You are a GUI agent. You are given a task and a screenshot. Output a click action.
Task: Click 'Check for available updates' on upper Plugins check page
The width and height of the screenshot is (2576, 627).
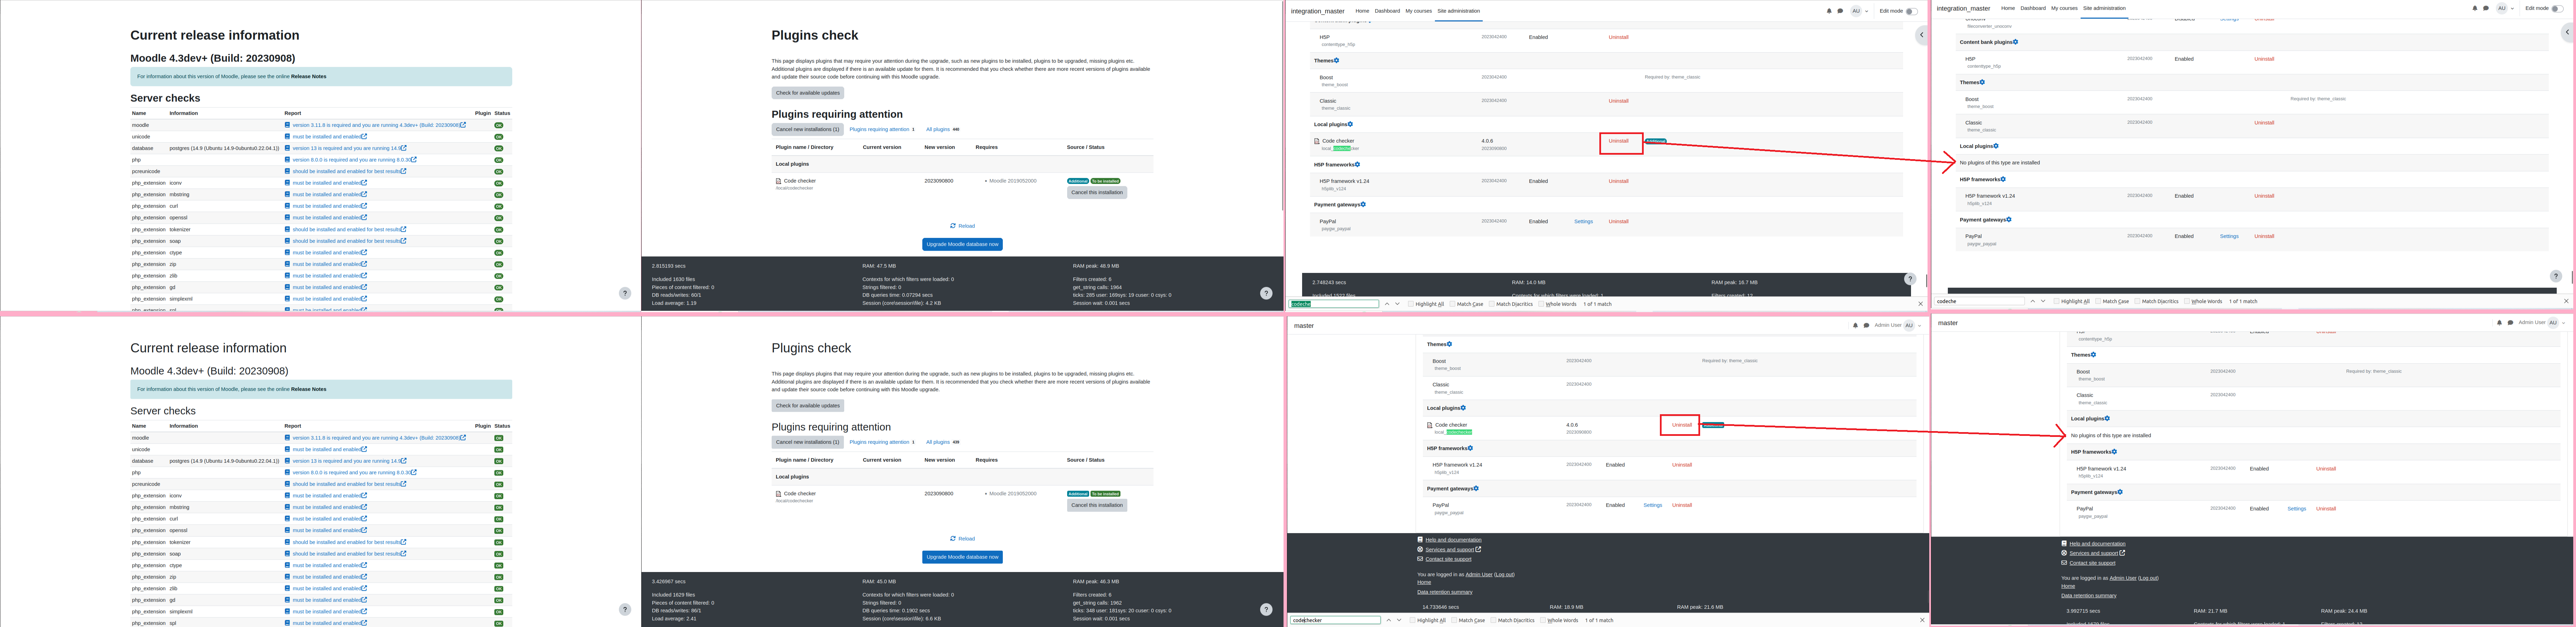tap(808, 93)
